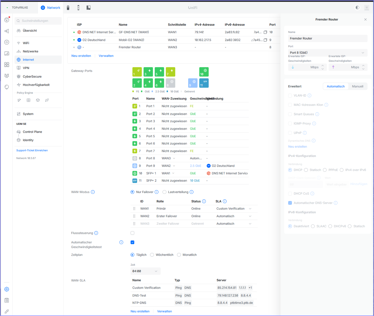Select Nur Failover radio button
Image resolution: width=374 pixels, height=316 pixels.
point(132,192)
